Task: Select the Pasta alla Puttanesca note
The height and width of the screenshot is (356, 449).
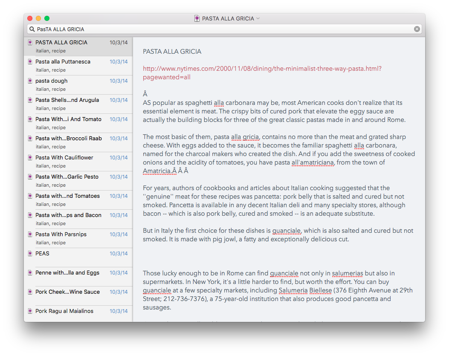Action: point(78,66)
